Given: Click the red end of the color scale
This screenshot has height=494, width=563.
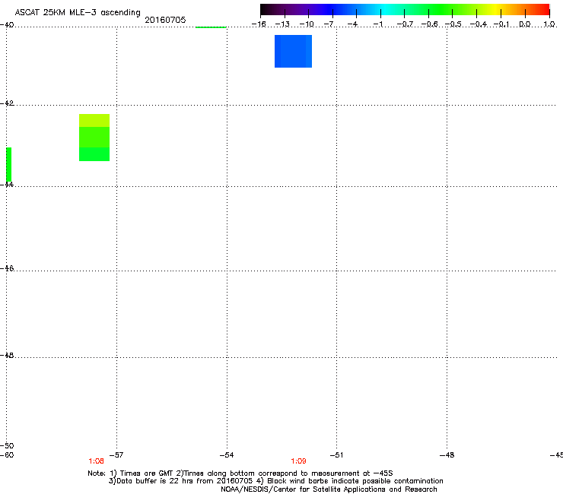Looking at the screenshot, I should (542, 9).
